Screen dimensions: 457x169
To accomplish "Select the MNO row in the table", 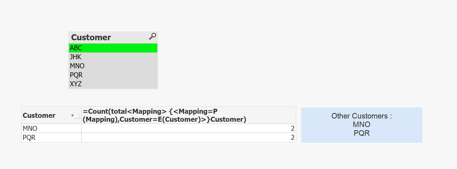I will tap(30, 128).
